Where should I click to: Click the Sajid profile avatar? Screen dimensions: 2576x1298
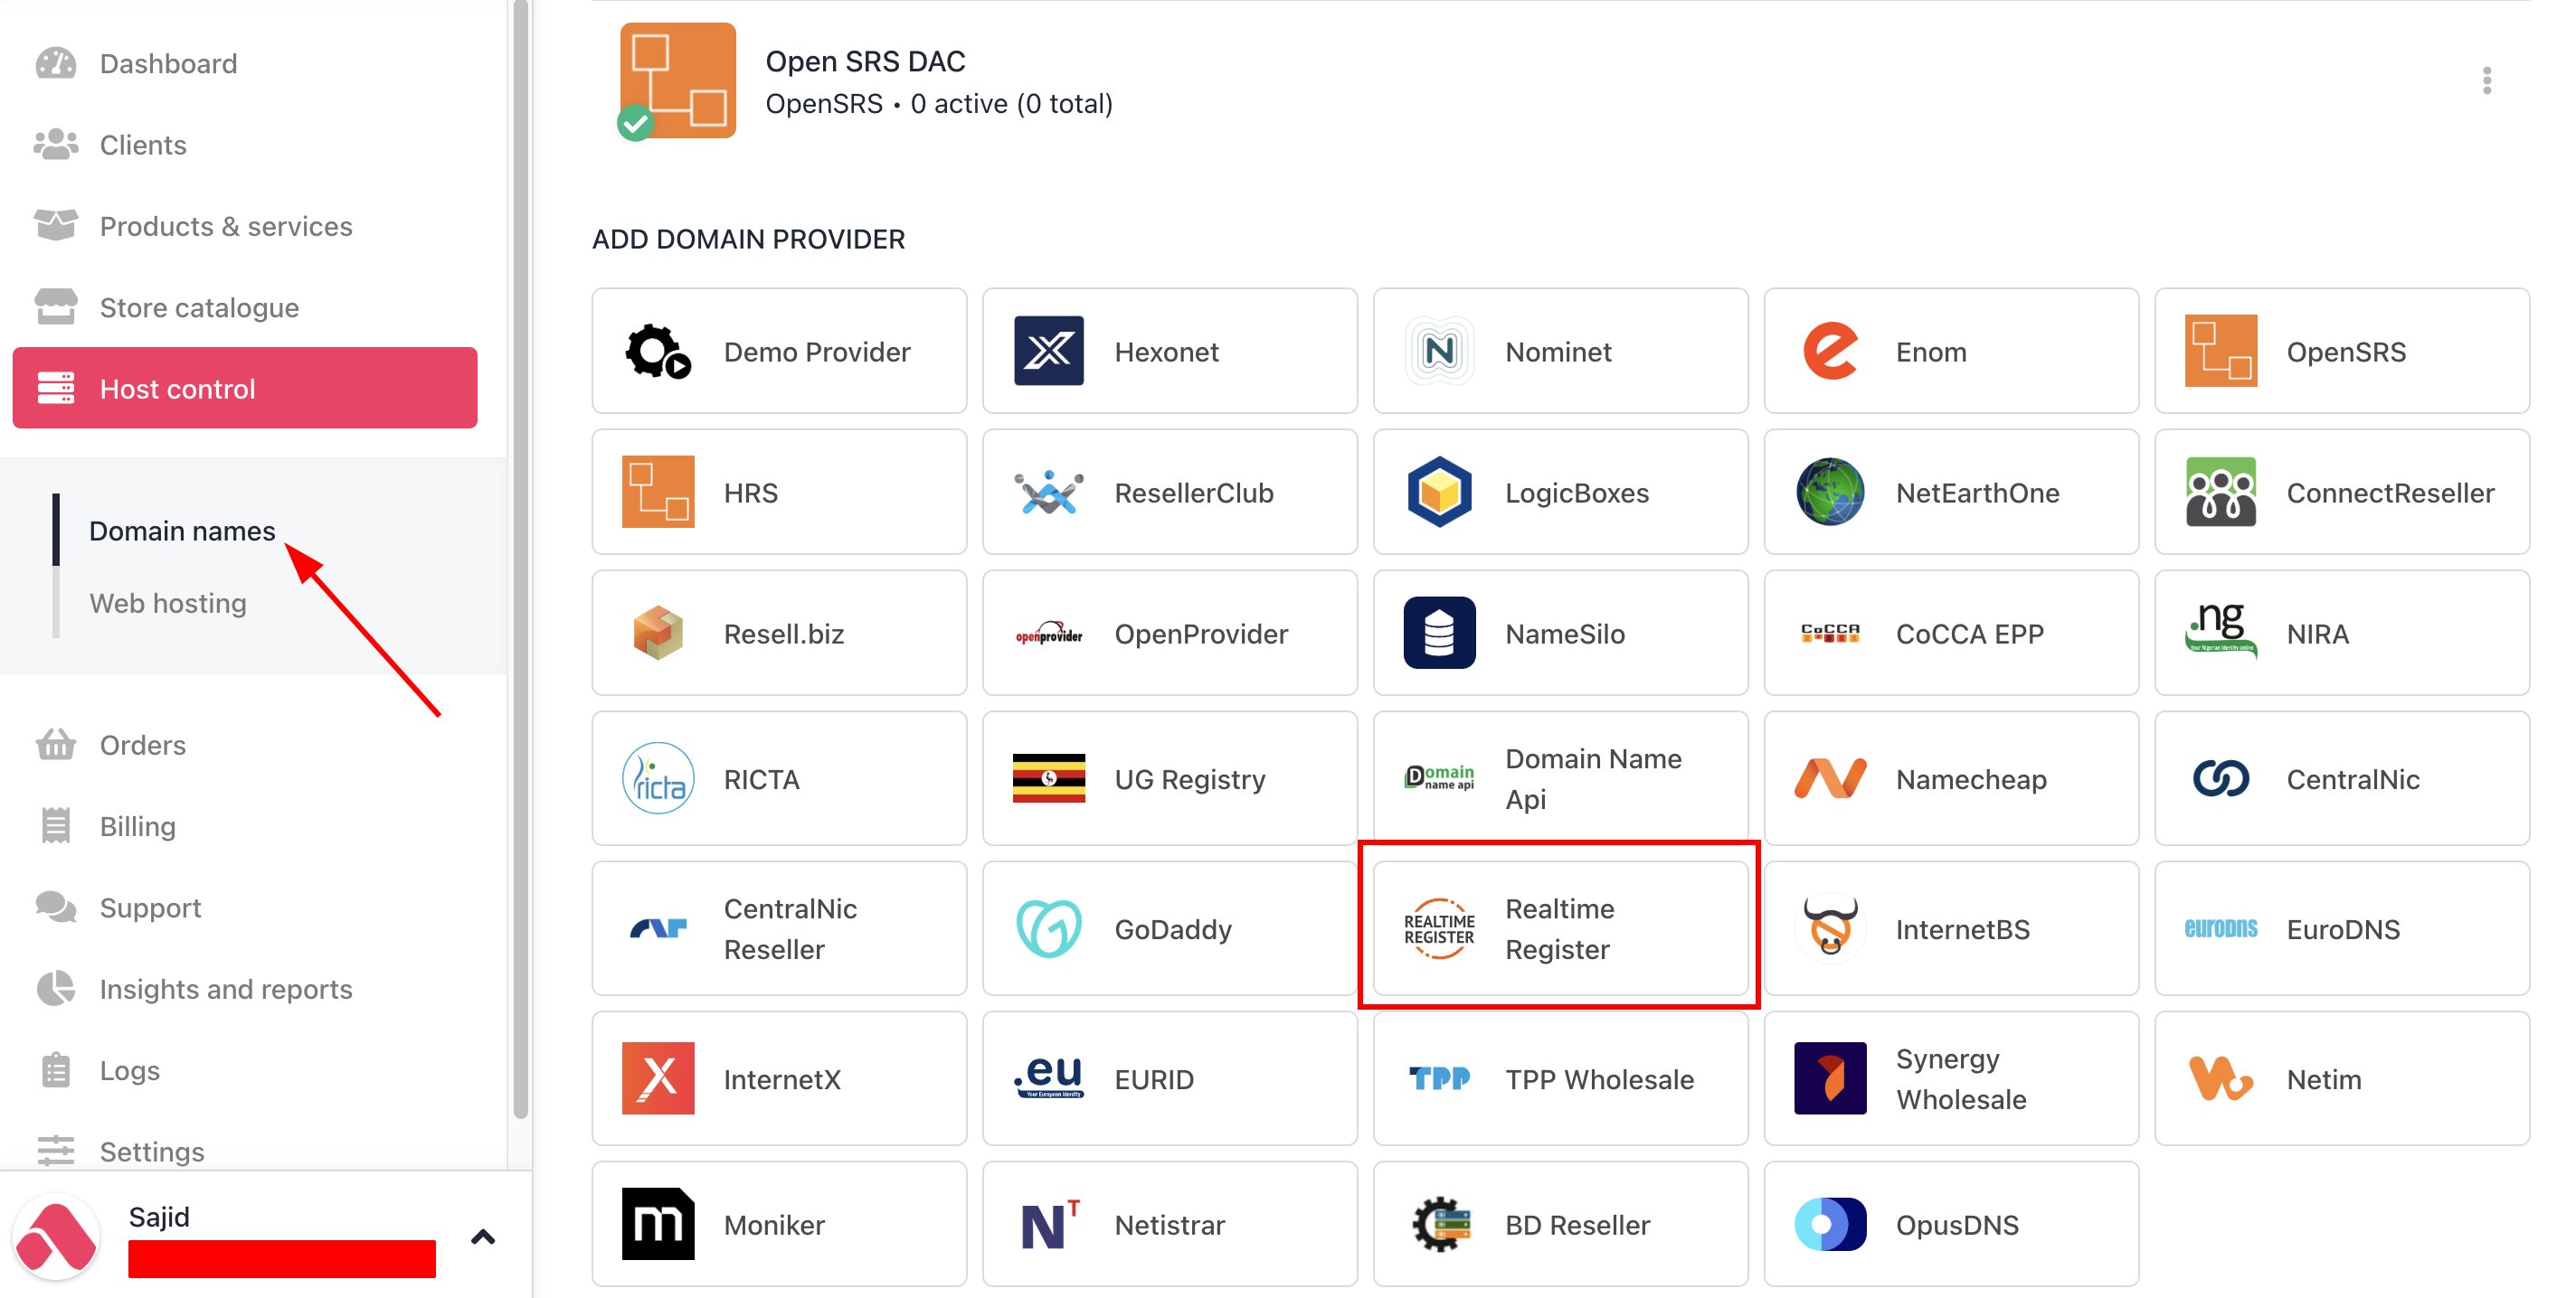point(56,1237)
